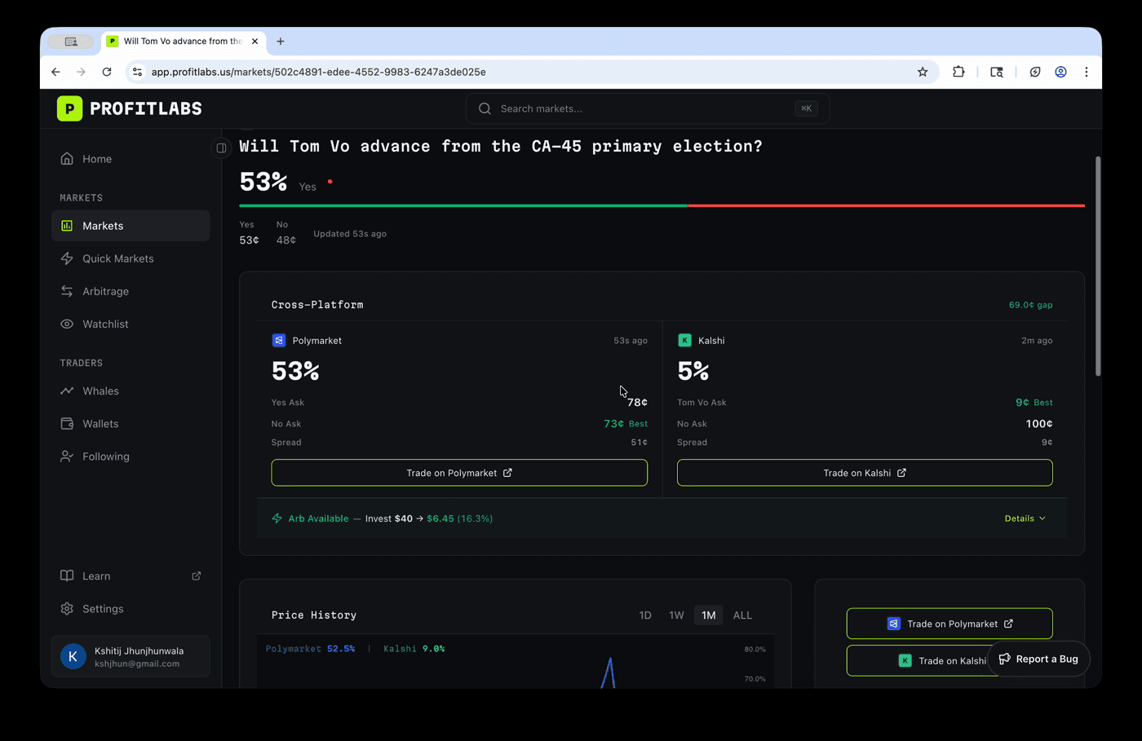The height and width of the screenshot is (741, 1142).
Task: Close the Will Tom Vo advance tab
Action: click(255, 41)
